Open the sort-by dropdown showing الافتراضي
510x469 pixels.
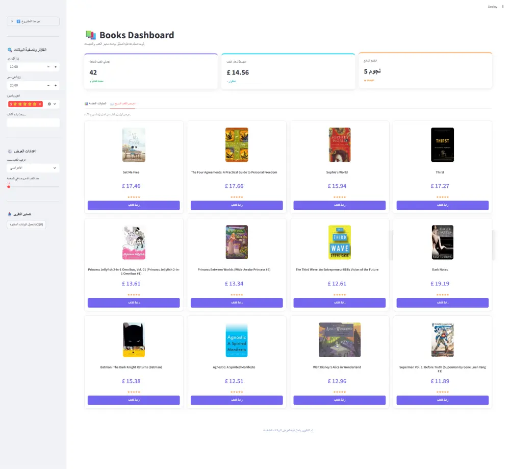click(33, 168)
